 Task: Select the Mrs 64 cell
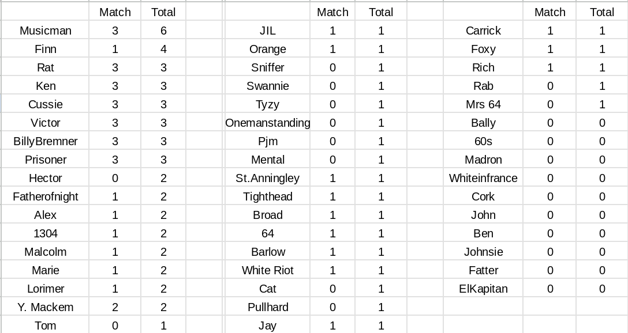(x=483, y=104)
